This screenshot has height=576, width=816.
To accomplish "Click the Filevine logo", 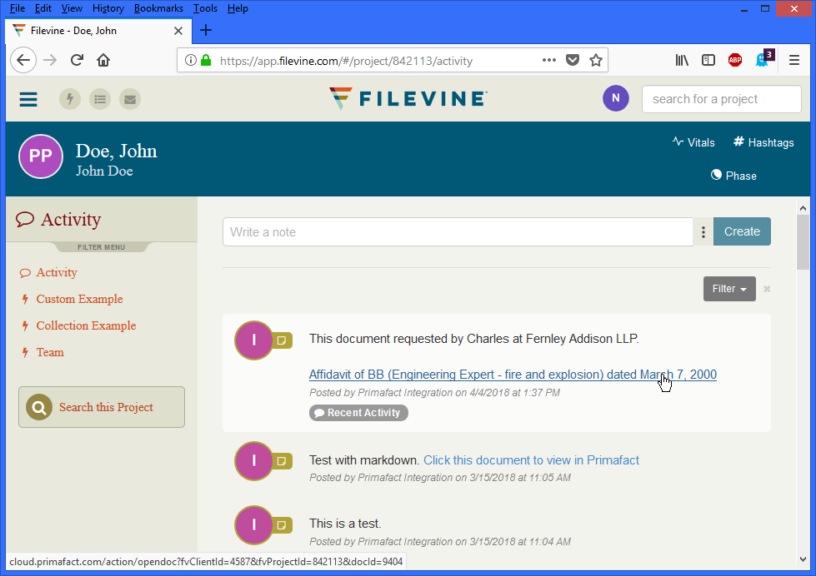I will 407,98.
